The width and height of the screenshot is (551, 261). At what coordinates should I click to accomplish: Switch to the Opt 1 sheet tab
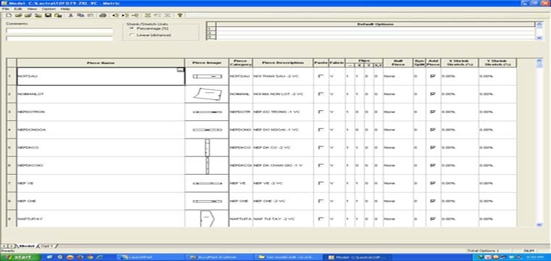tap(47, 246)
